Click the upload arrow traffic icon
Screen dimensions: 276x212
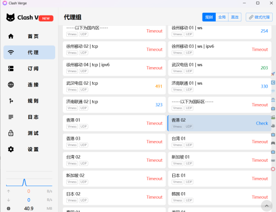pyautogui.click(x=8, y=191)
